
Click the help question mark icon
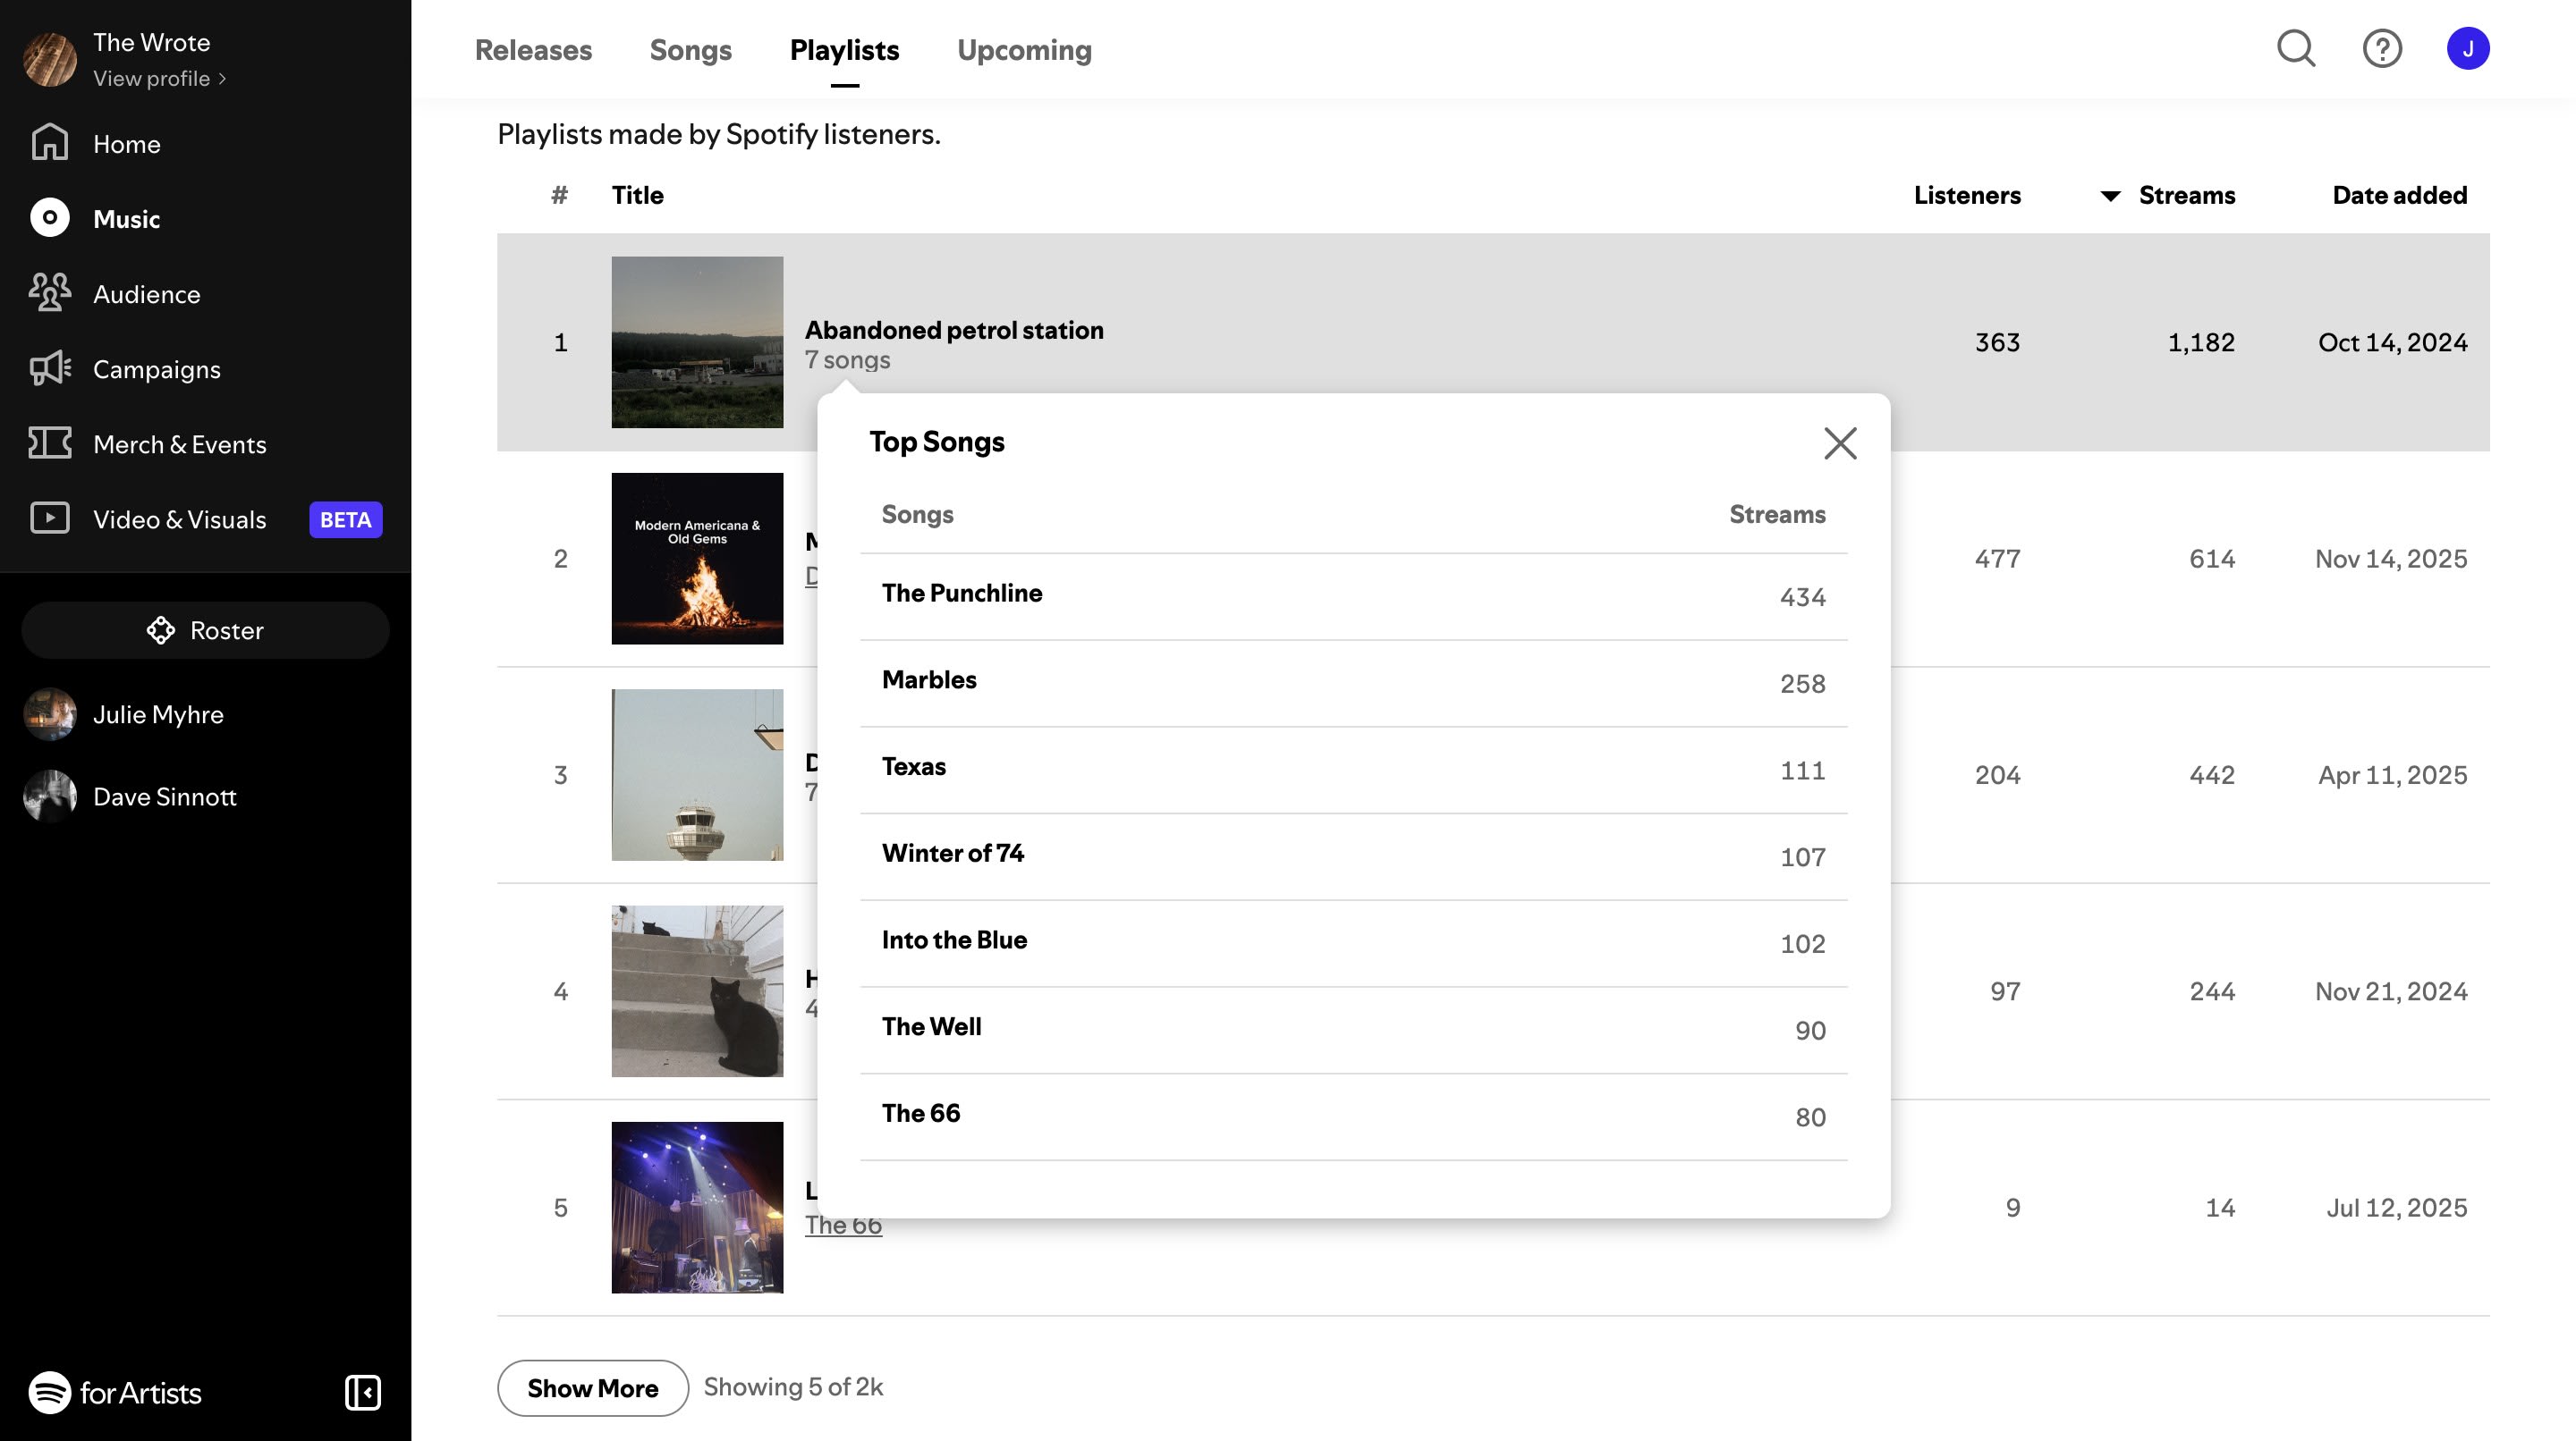(x=2382, y=48)
